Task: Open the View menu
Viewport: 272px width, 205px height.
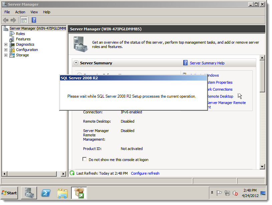Action: click(34, 12)
